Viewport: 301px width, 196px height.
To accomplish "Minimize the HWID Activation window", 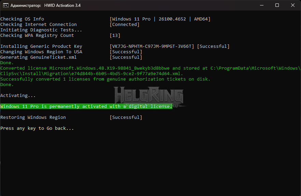I will click(262, 5).
